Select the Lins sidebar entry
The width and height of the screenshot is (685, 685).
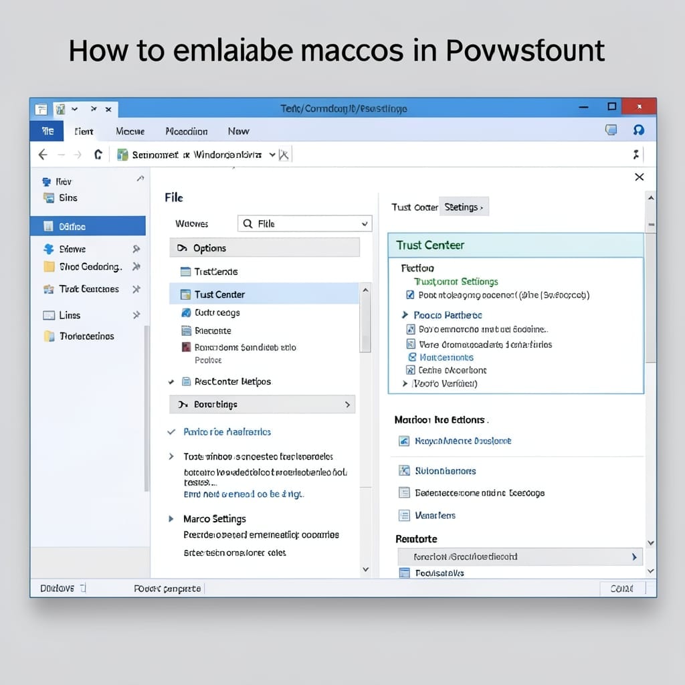tap(70, 315)
